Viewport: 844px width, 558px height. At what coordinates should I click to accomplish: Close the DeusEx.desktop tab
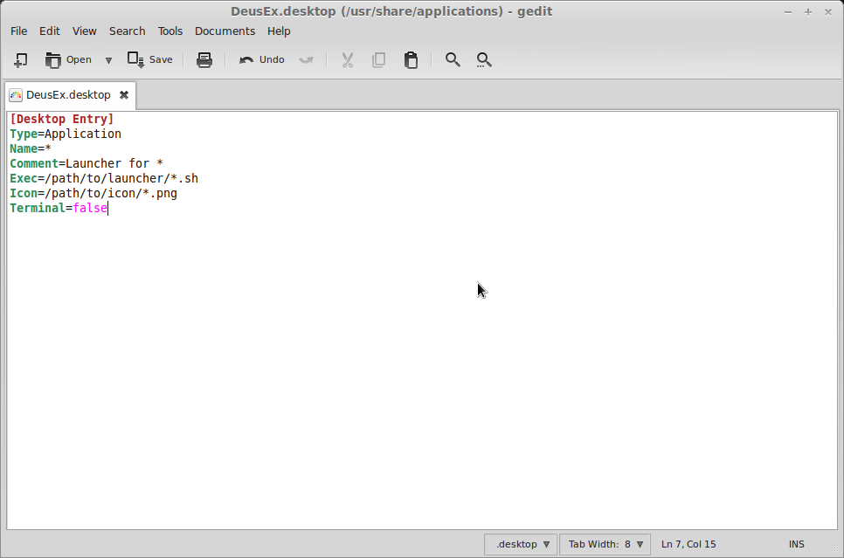click(x=124, y=95)
